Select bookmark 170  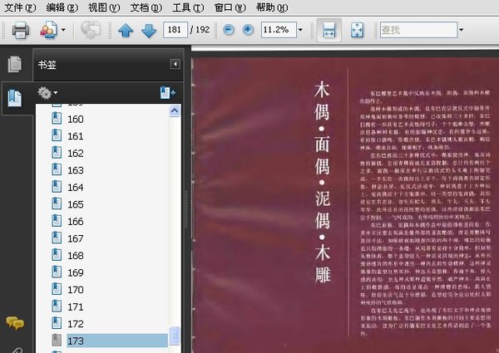click(76, 290)
